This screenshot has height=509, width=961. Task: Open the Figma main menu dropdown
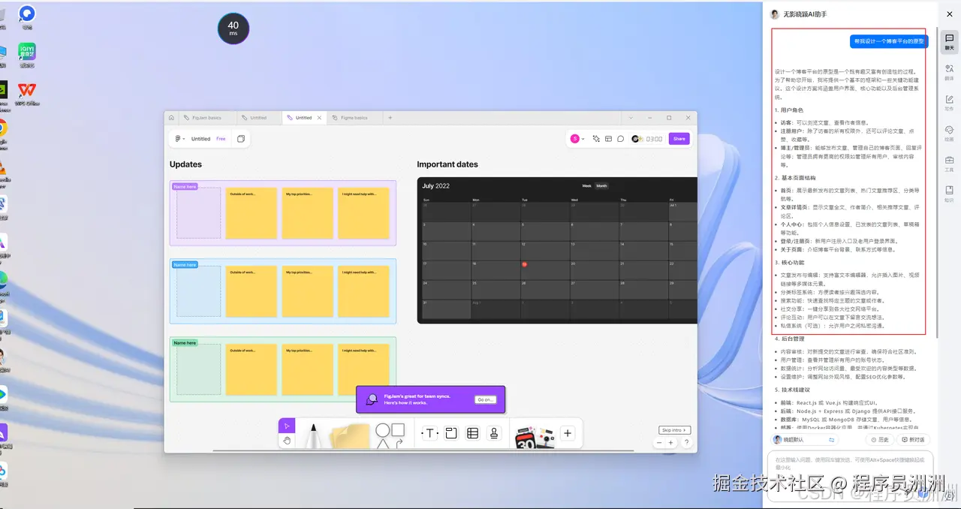point(180,139)
